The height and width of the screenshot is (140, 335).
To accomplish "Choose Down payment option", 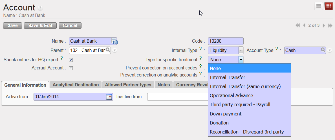I will [x=226, y=114].
